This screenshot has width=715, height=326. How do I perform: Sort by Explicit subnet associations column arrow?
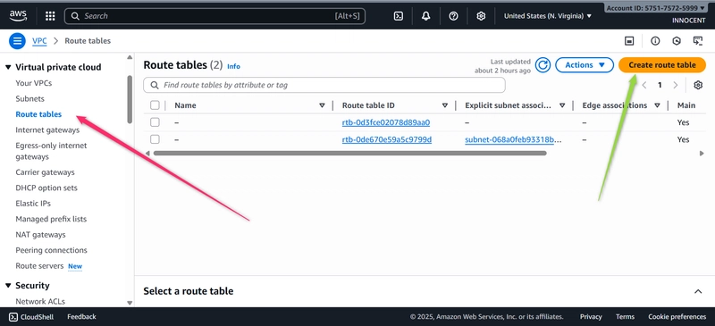tap(562, 105)
